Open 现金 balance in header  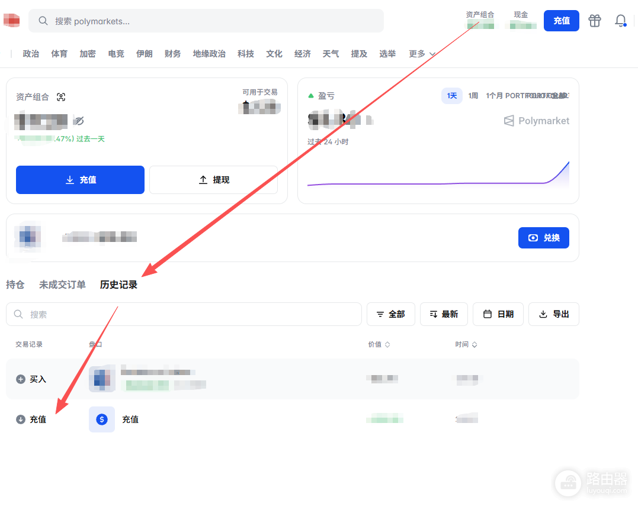click(x=521, y=20)
